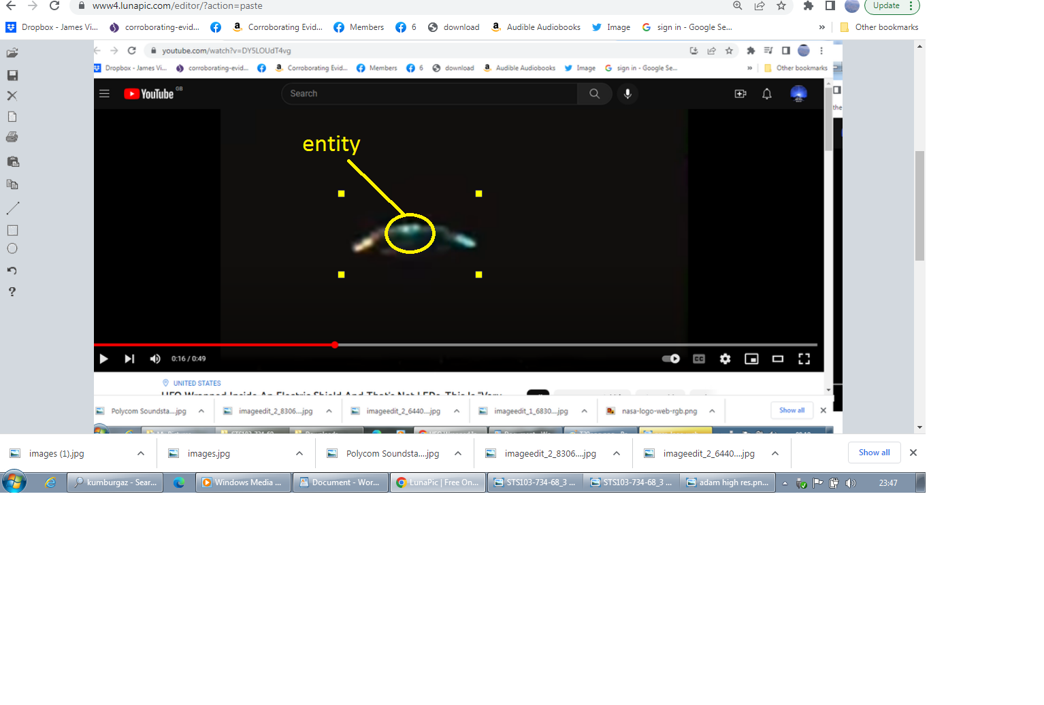Click the browser address bar URL

tap(177, 6)
